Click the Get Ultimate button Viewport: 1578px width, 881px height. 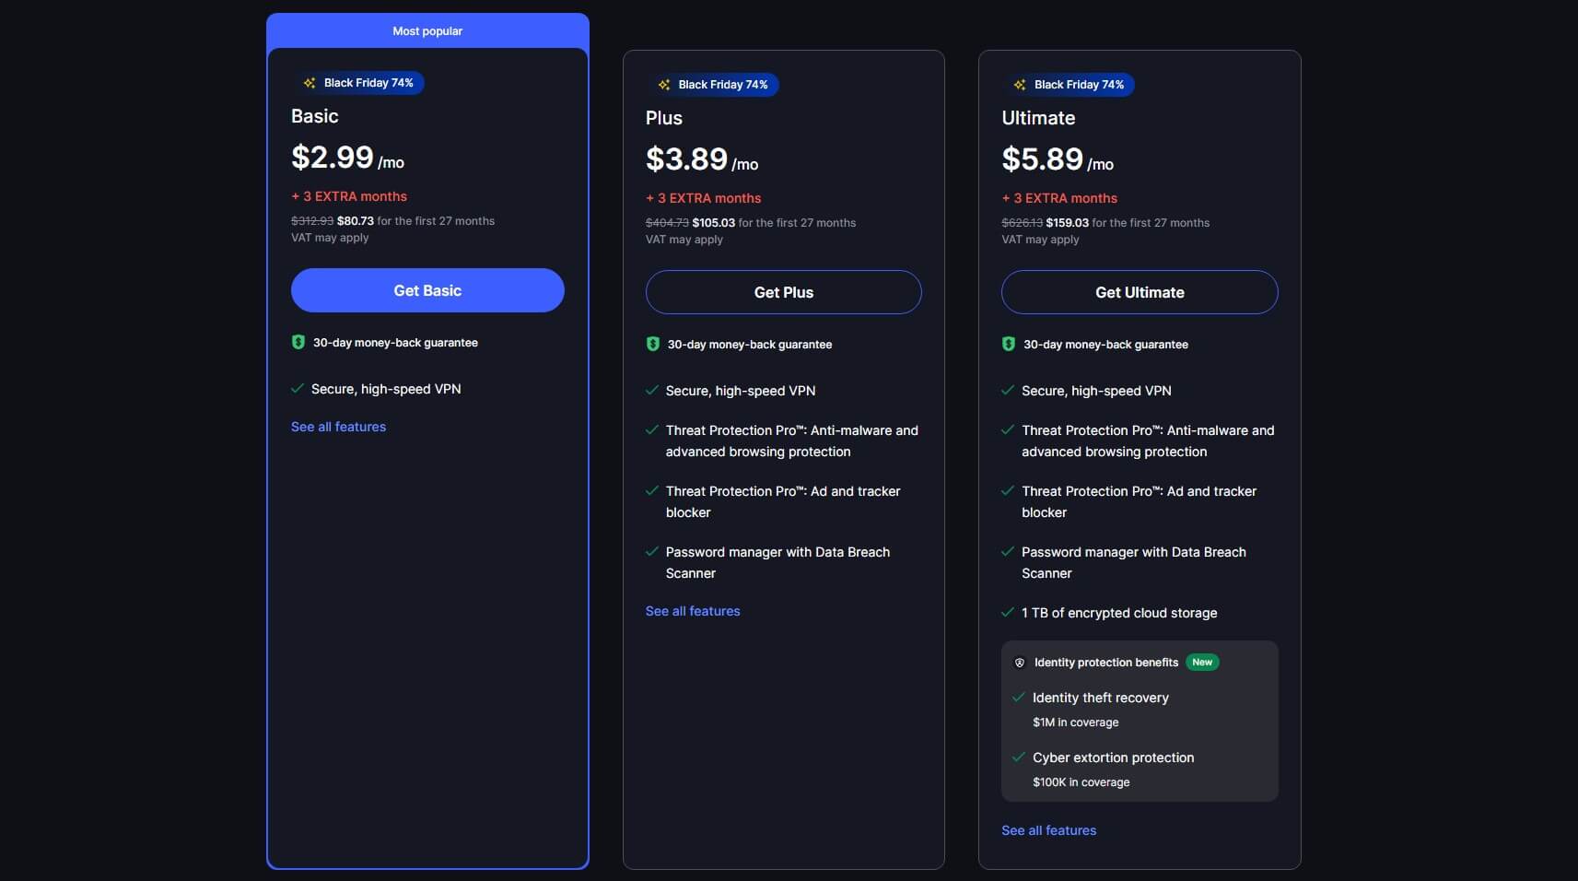pos(1140,292)
